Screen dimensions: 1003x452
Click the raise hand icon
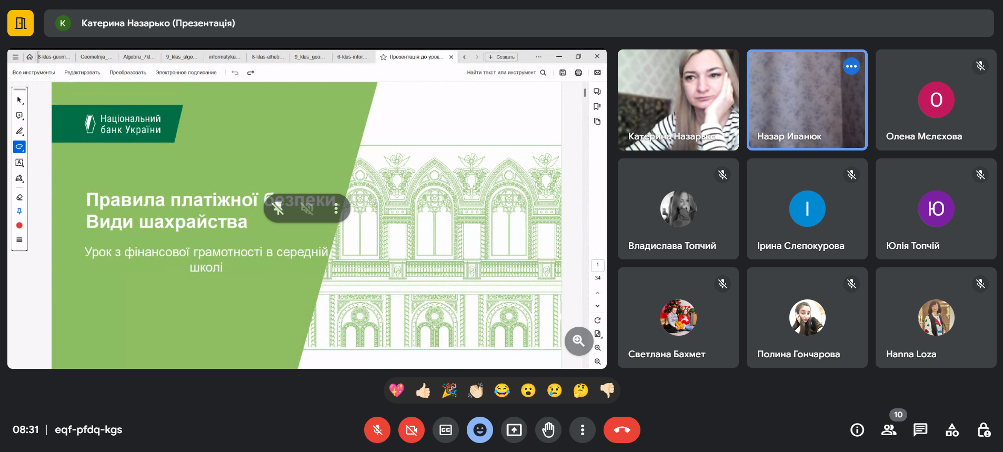point(548,430)
